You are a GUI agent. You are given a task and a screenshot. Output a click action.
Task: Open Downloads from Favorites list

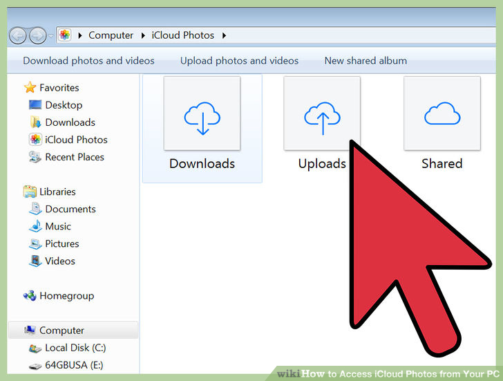click(70, 122)
